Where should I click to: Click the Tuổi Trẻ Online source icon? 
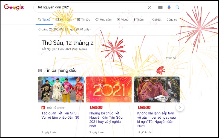coord(43,107)
